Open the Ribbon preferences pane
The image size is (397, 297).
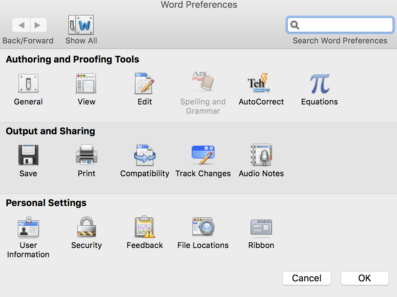[261, 227]
